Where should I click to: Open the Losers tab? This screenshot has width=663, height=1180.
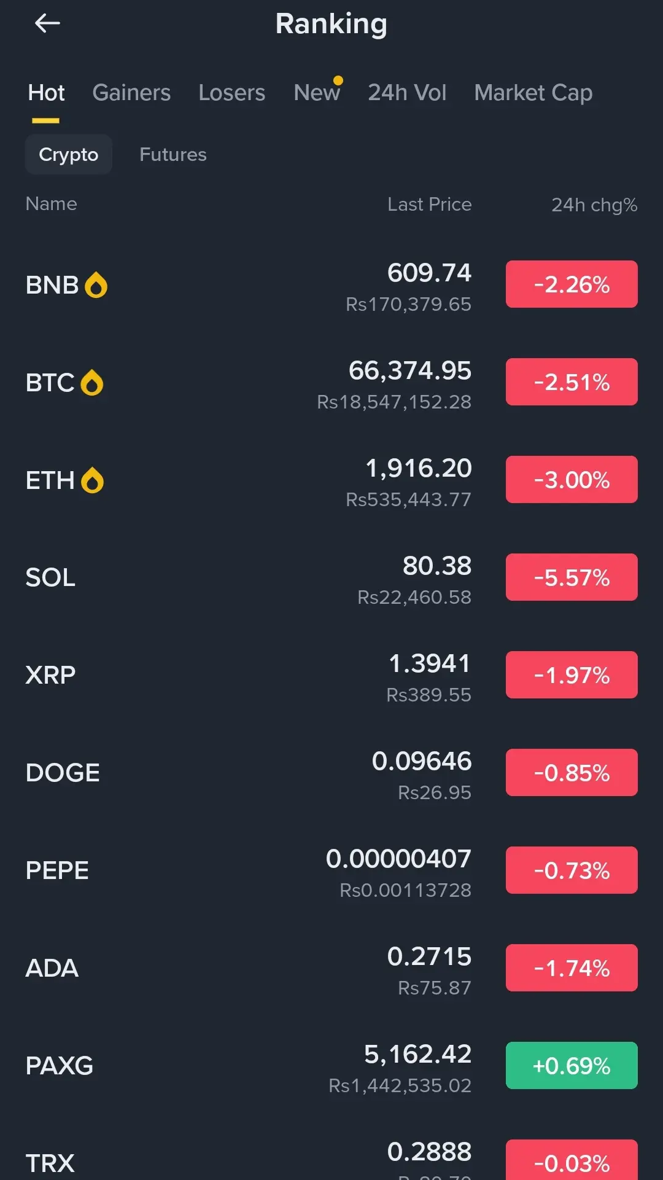coord(232,93)
